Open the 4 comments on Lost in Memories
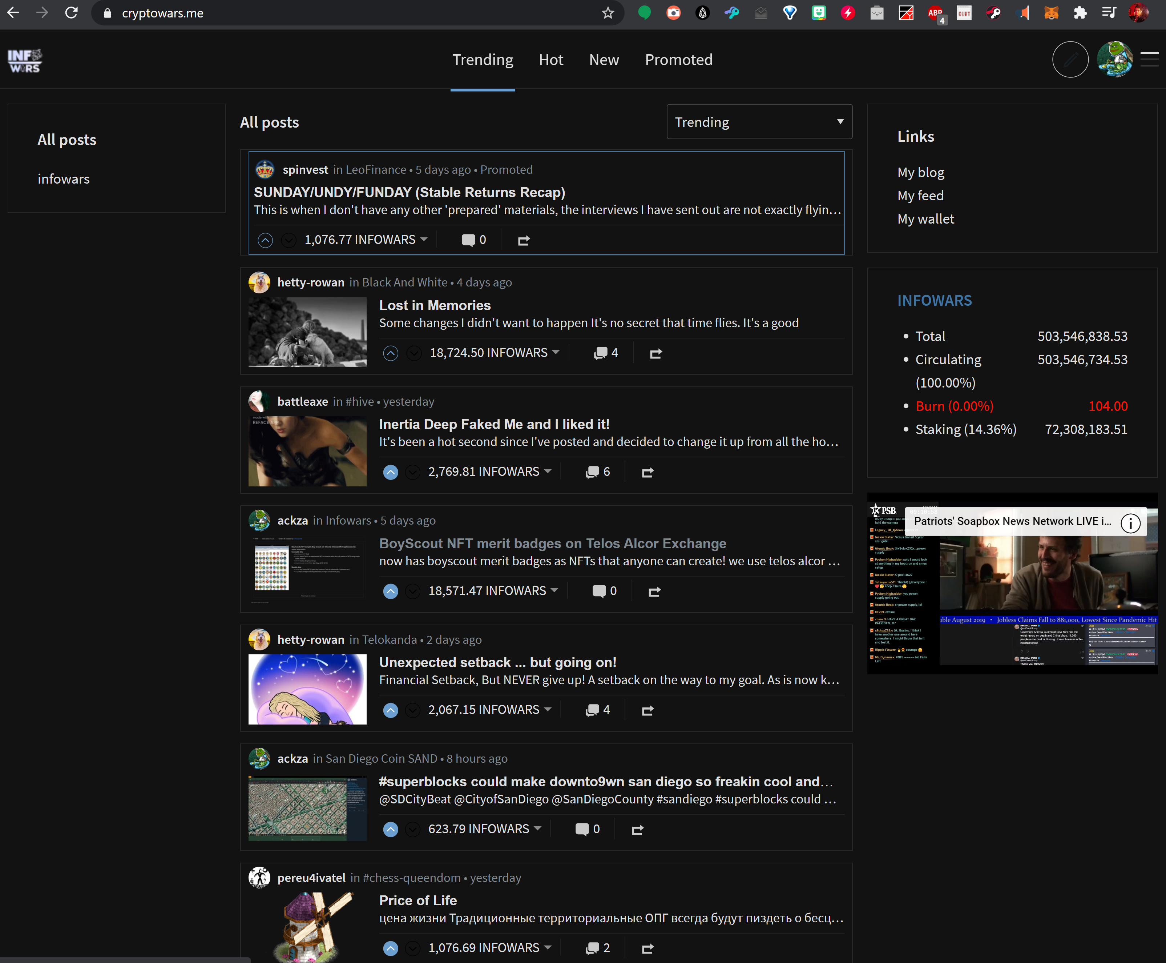 tap(606, 353)
